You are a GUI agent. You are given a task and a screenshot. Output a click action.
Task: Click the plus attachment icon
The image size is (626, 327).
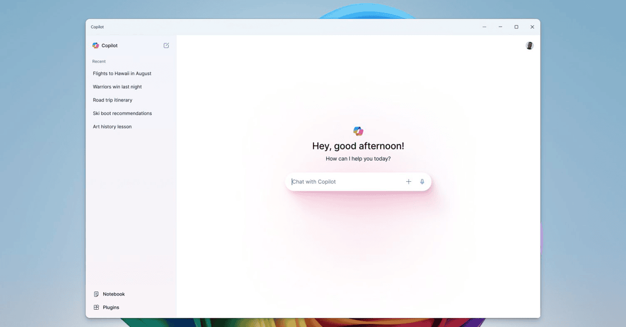[x=408, y=182]
